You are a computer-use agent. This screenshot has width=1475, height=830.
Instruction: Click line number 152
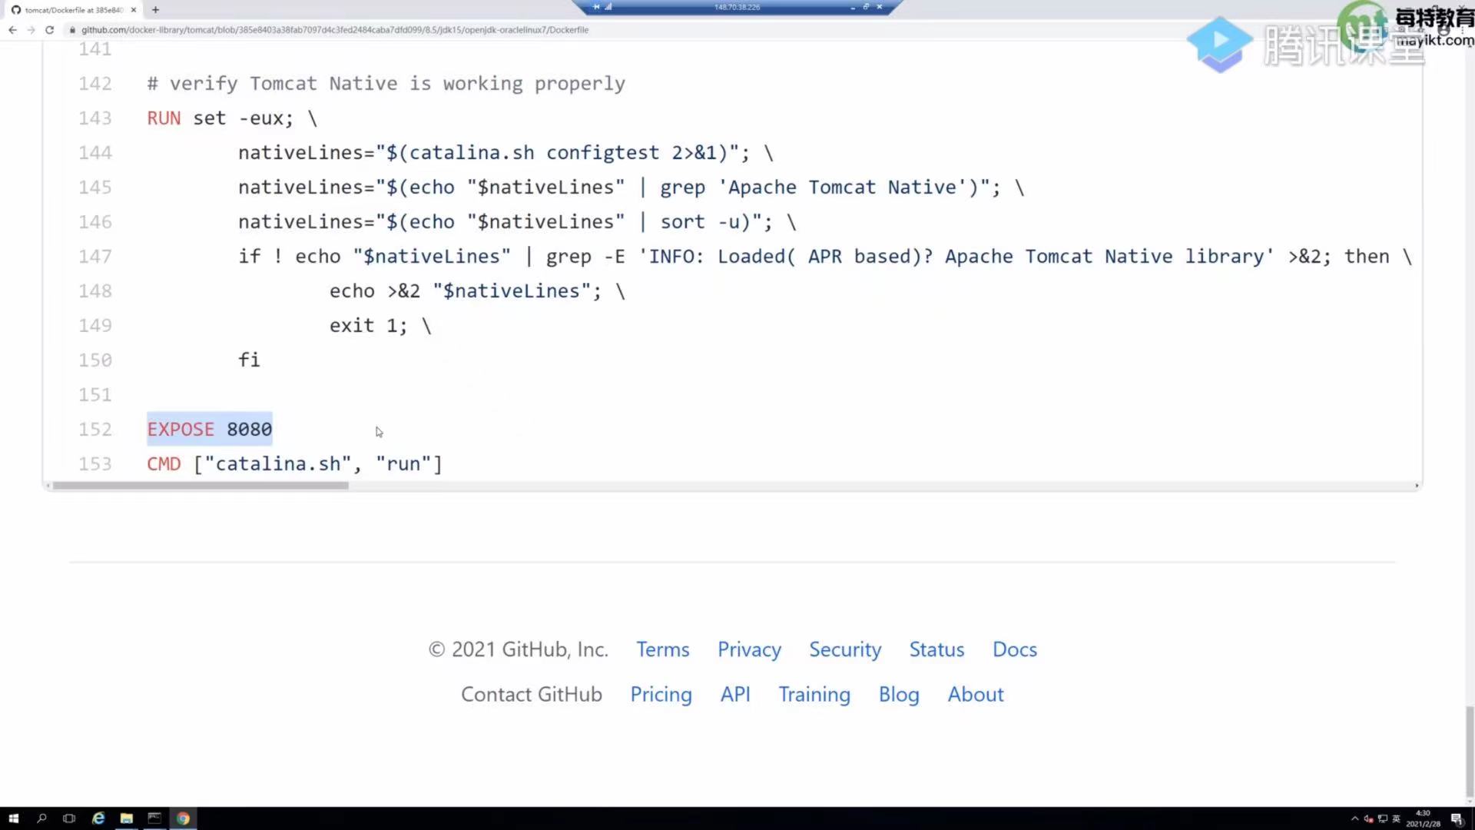pos(95,430)
